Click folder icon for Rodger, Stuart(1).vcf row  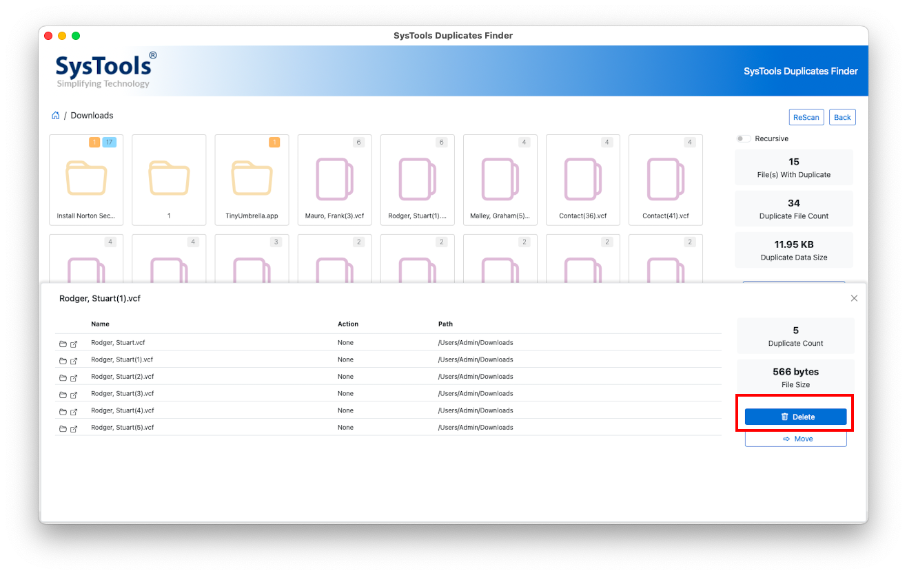click(63, 361)
